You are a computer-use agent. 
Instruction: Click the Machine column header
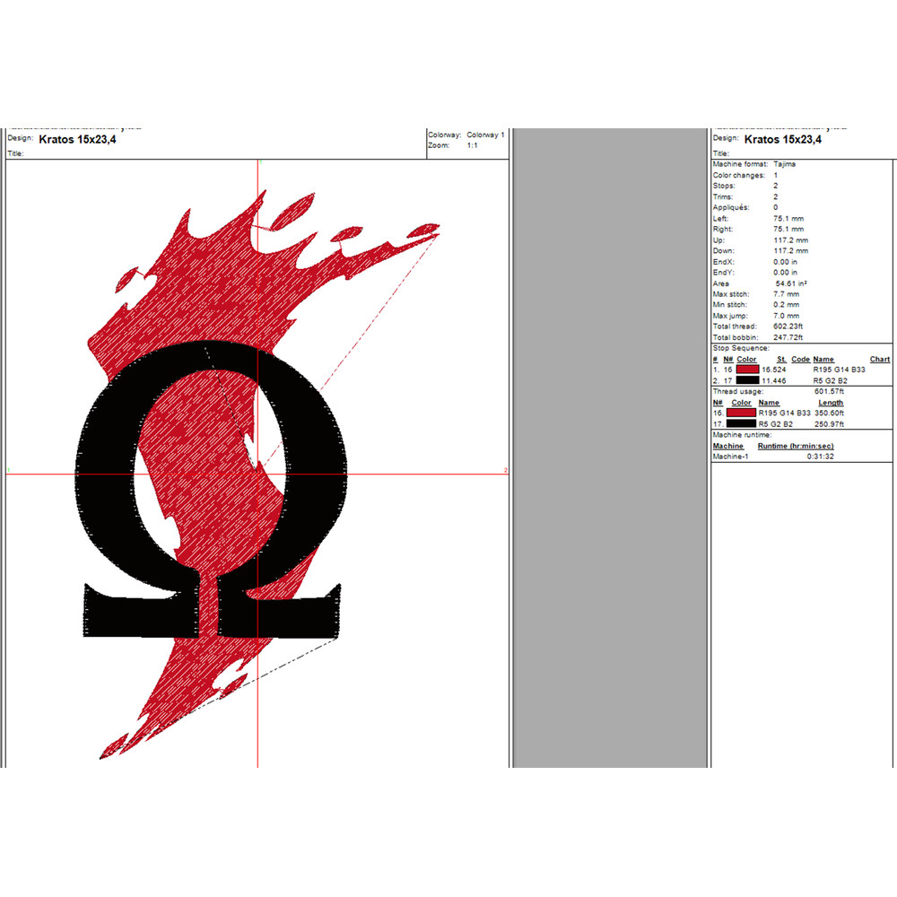pyautogui.click(x=727, y=446)
